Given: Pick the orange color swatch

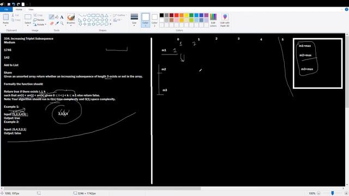Looking at the screenshot, I should [x=182, y=15].
